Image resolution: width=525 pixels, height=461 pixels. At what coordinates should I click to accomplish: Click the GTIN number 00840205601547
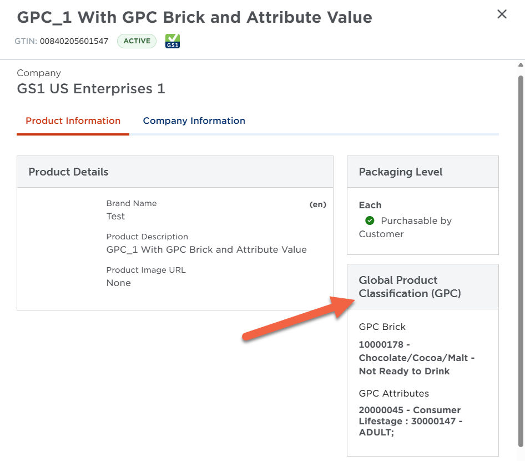coord(74,41)
